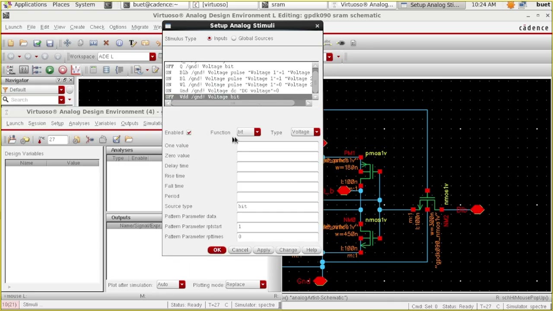The width and height of the screenshot is (553, 311).
Task: Open a file via the folder icon
Action: 24,43
